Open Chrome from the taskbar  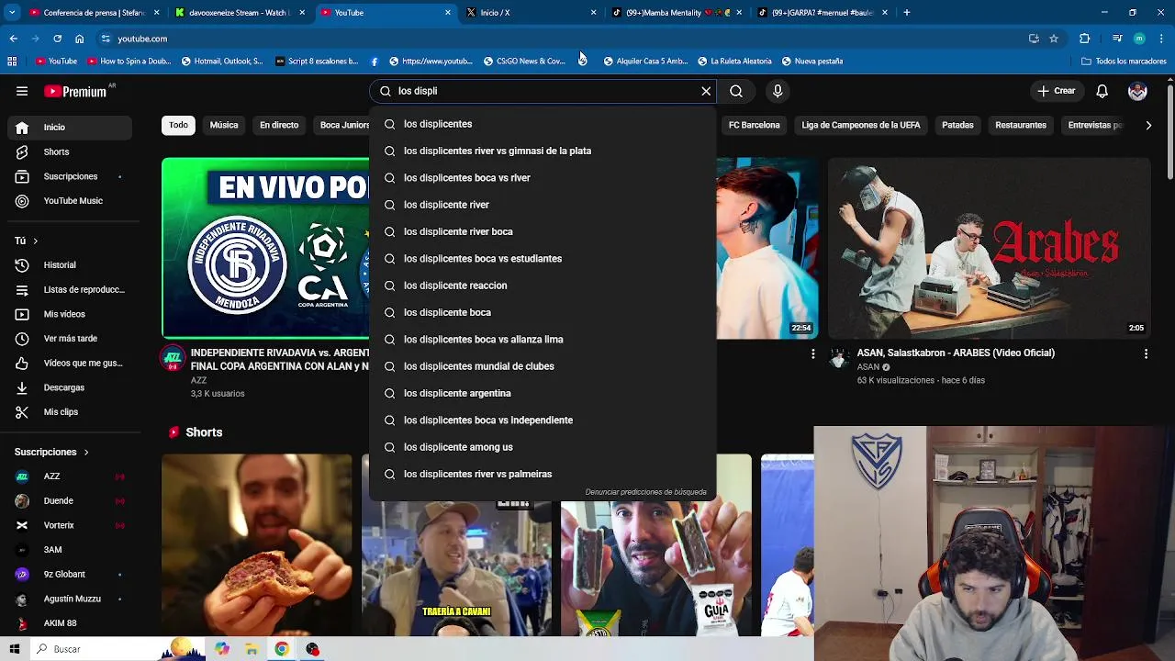[281, 649]
